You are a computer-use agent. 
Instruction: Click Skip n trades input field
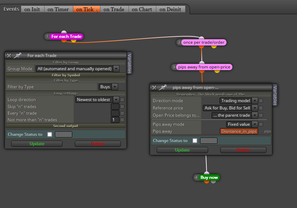point(115,107)
